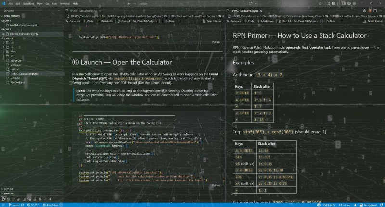385x207 pixels.
Task: Click the split editor icon in right editor group
Action: pyautogui.click(x=375, y=11)
